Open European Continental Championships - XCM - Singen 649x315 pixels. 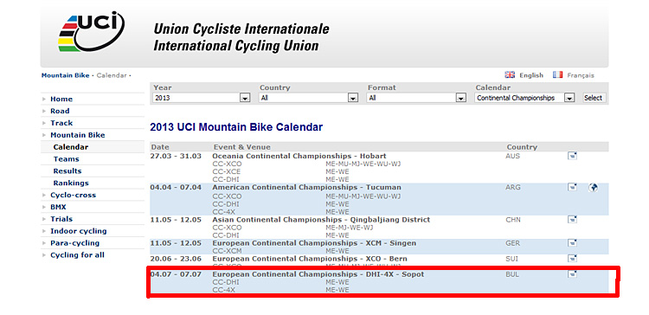[314, 243]
